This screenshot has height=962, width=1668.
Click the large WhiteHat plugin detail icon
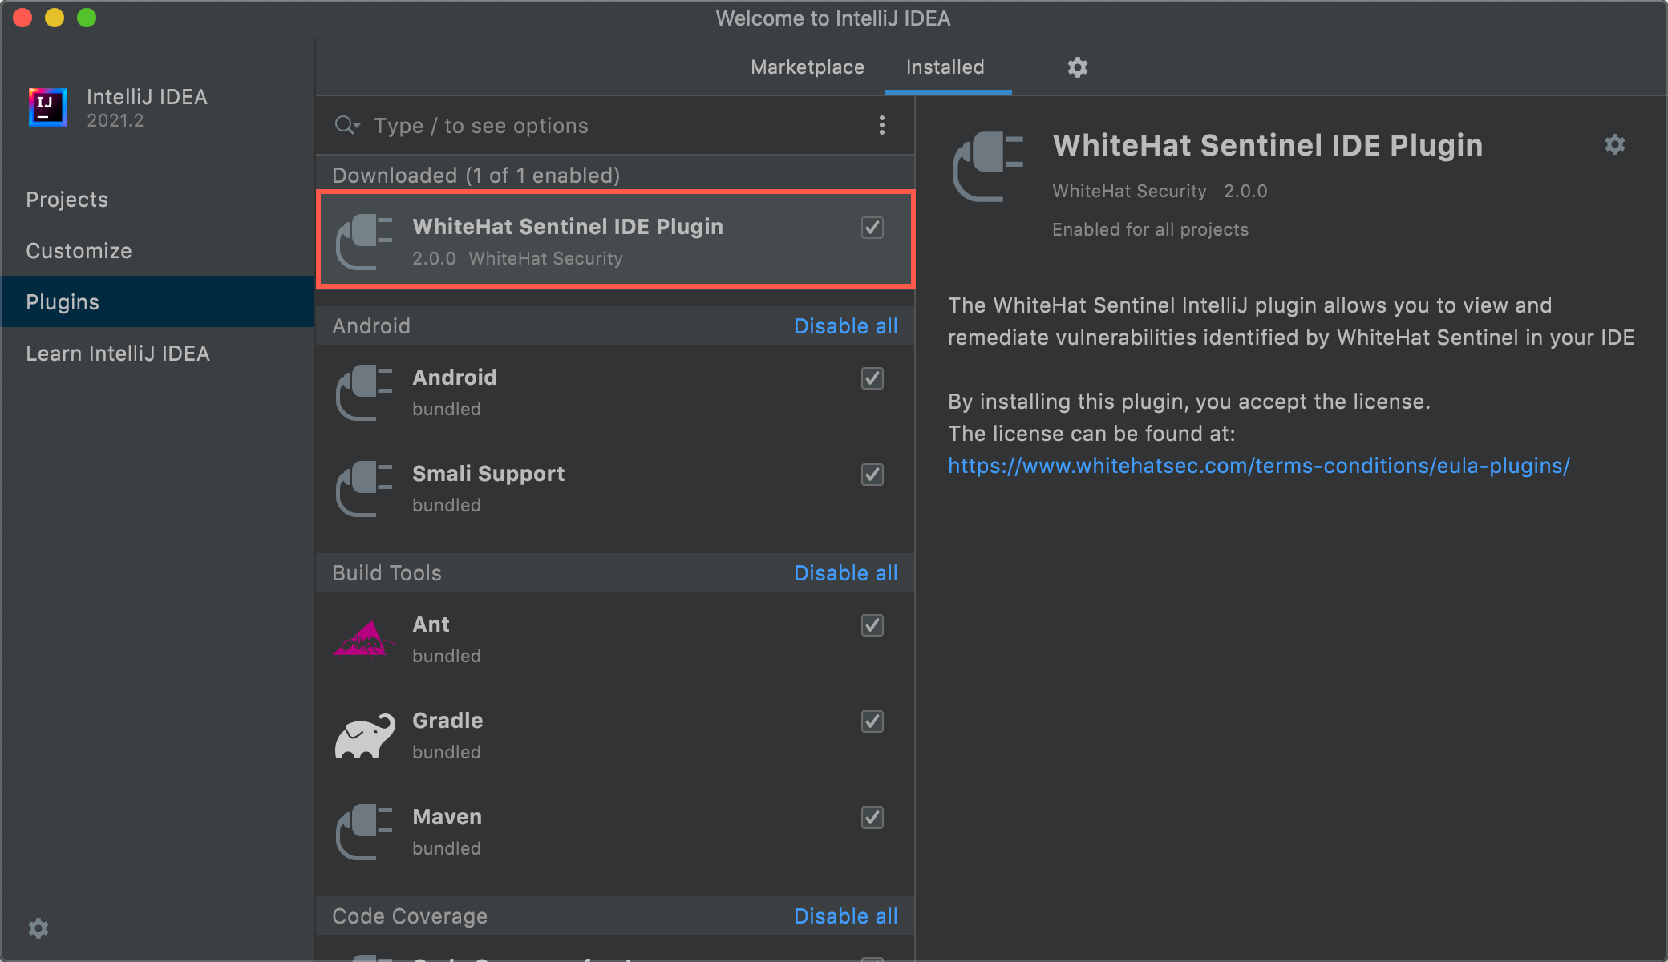pyautogui.click(x=988, y=167)
